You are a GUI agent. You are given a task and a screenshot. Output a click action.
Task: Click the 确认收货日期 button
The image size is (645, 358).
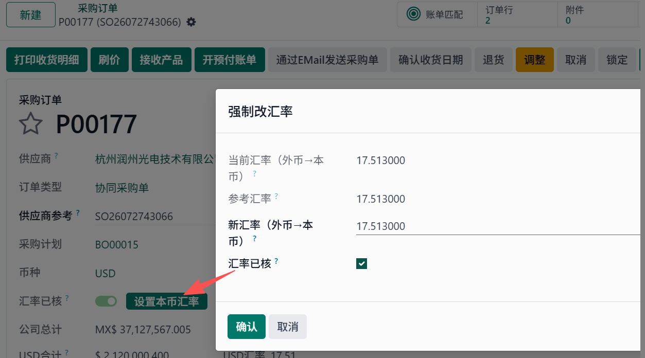coord(430,60)
